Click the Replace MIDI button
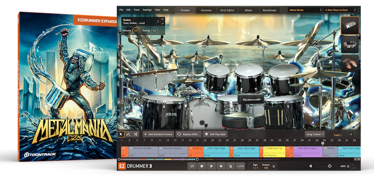Screen dimensions: 374x177 coord(189,134)
